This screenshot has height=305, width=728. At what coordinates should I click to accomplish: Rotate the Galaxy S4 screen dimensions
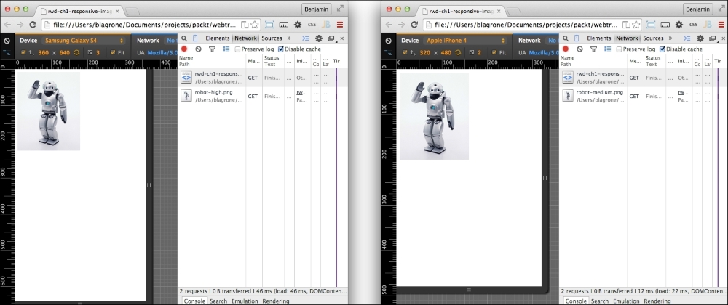(76, 53)
